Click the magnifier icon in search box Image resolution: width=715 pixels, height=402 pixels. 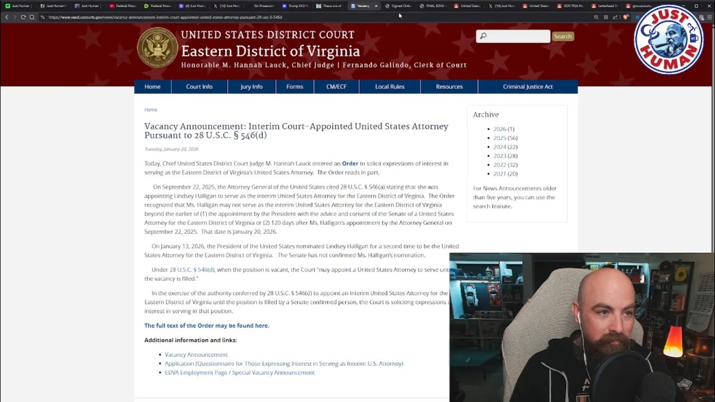click(484, 36)
